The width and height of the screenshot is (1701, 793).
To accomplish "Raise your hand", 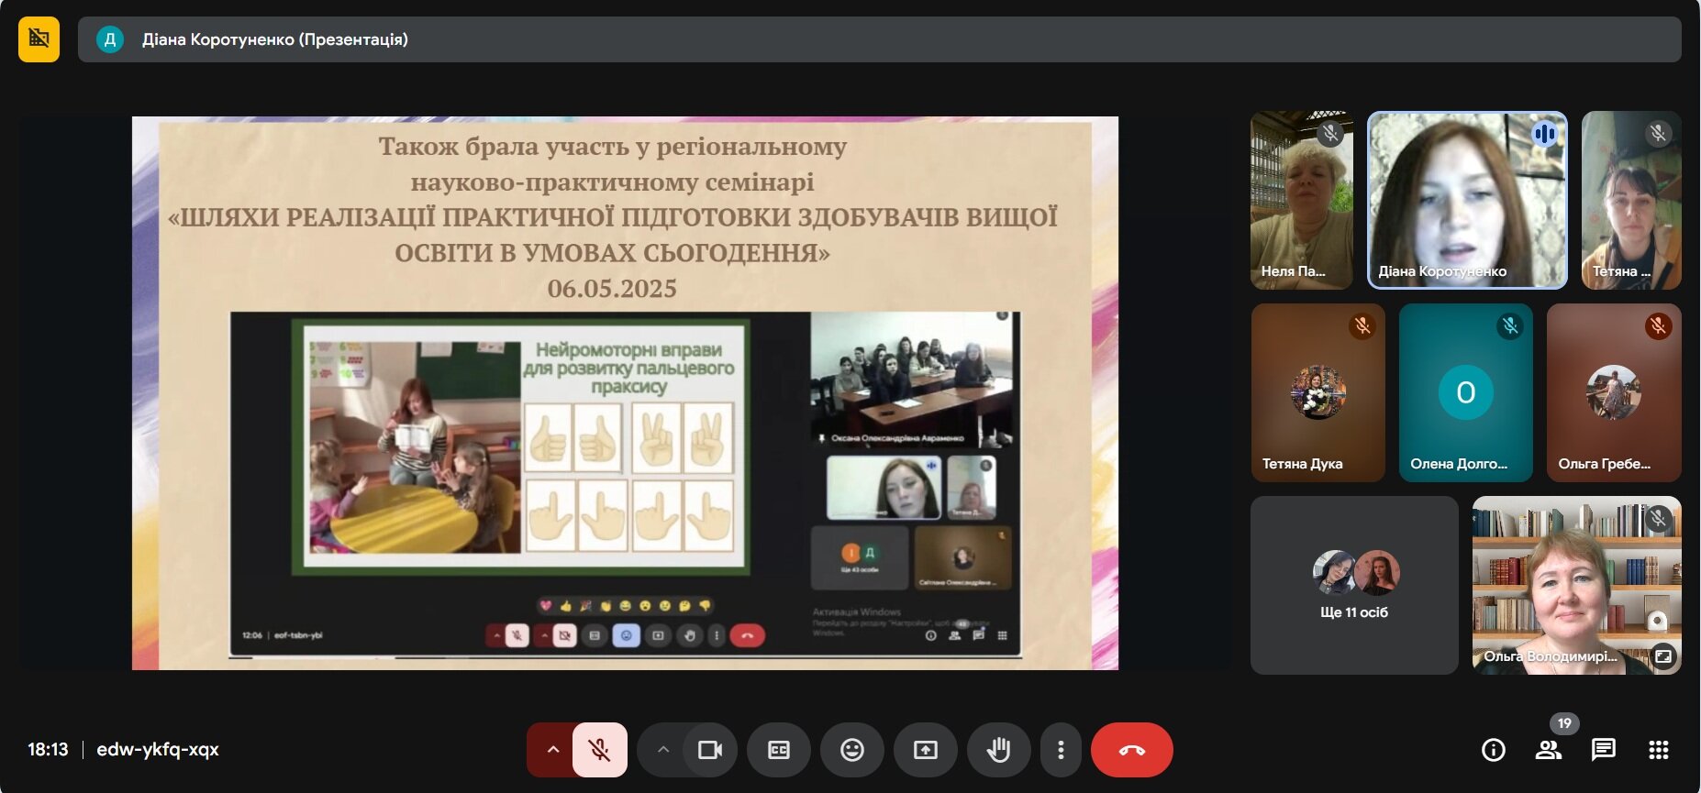I will [x=999, y=750].
